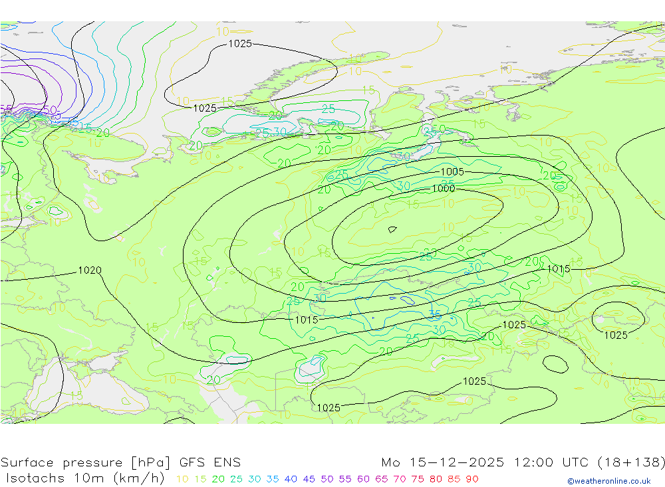Viewport: 665px width, 487px height.
Task: Select the purple 50 legend value
Action: click(327, 480)
